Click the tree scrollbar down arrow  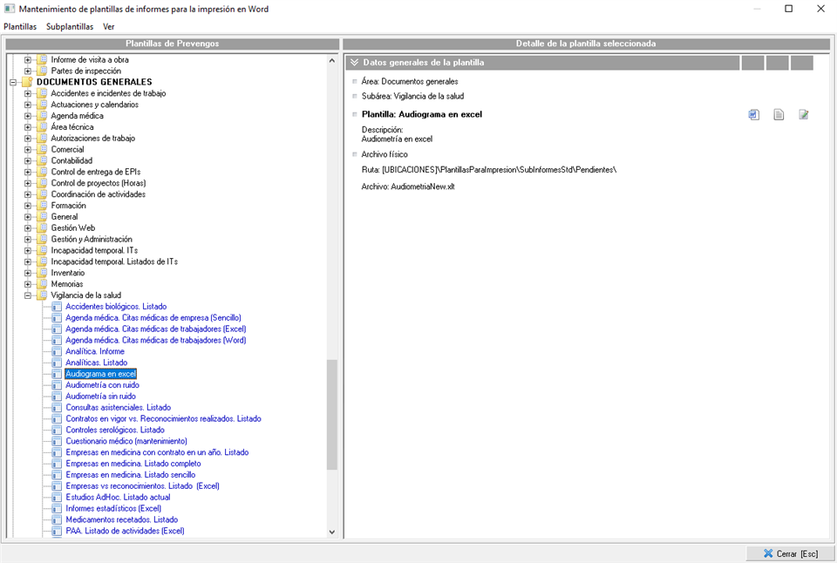point(331,532)
